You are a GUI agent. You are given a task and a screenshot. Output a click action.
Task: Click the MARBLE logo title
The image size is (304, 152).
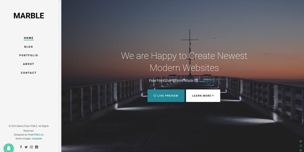point(29,16)
